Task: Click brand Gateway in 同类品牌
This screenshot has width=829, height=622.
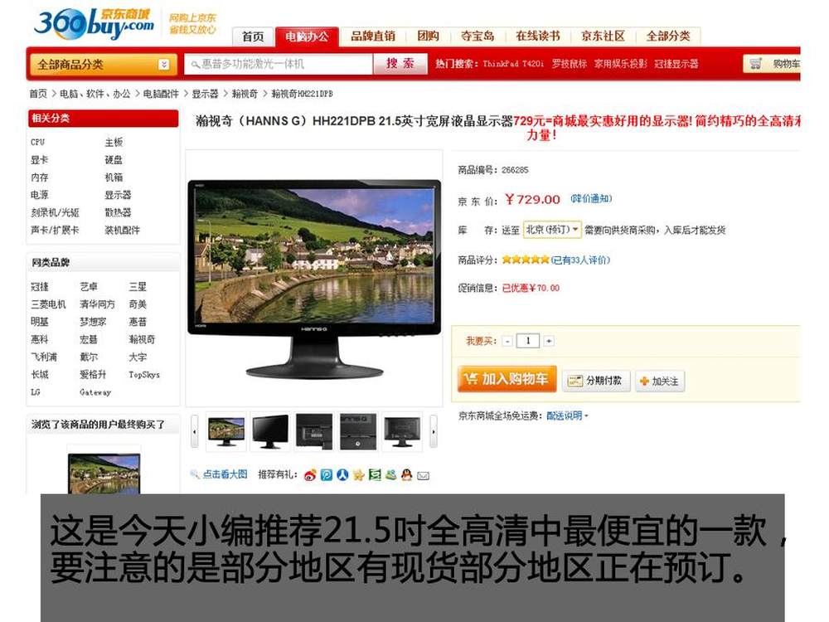Action: point(95,392)
